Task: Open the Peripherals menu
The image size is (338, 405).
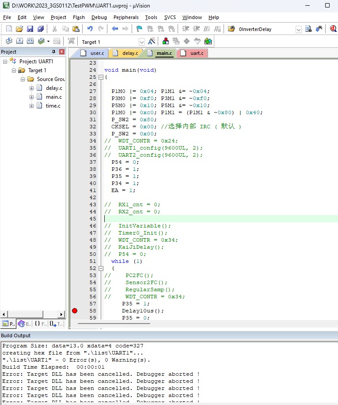Action: [126, 17]
